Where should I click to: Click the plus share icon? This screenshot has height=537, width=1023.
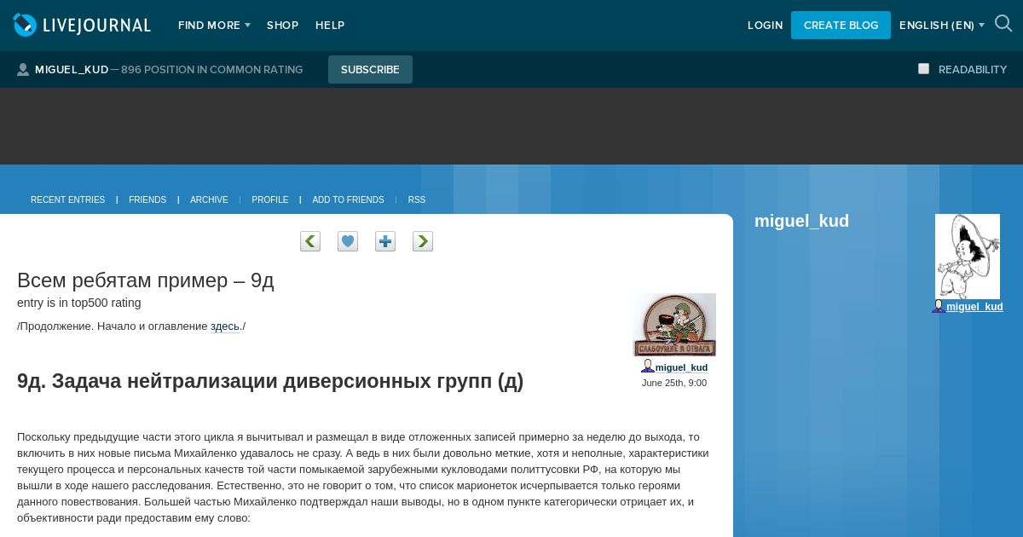coord(385,241)
